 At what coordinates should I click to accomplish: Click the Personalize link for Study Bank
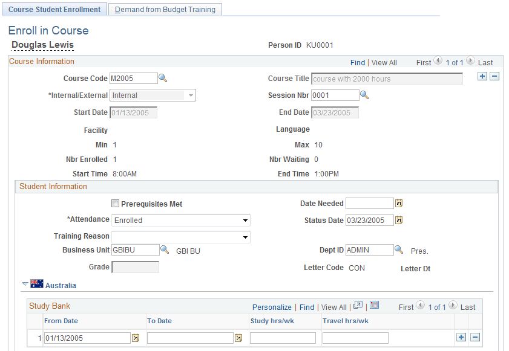coord(272,307)
